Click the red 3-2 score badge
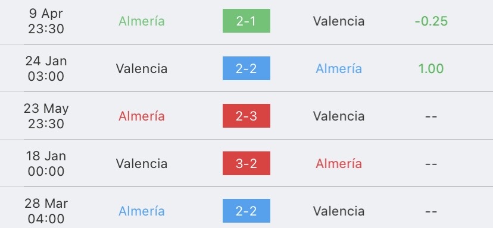Screen dimensions: 493x228 pos(246,163)
